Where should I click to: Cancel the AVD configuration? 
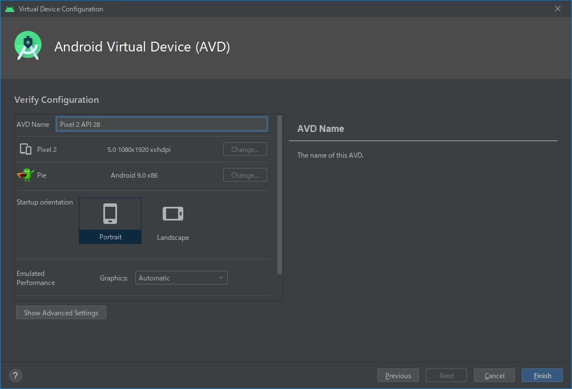point(494,375)
